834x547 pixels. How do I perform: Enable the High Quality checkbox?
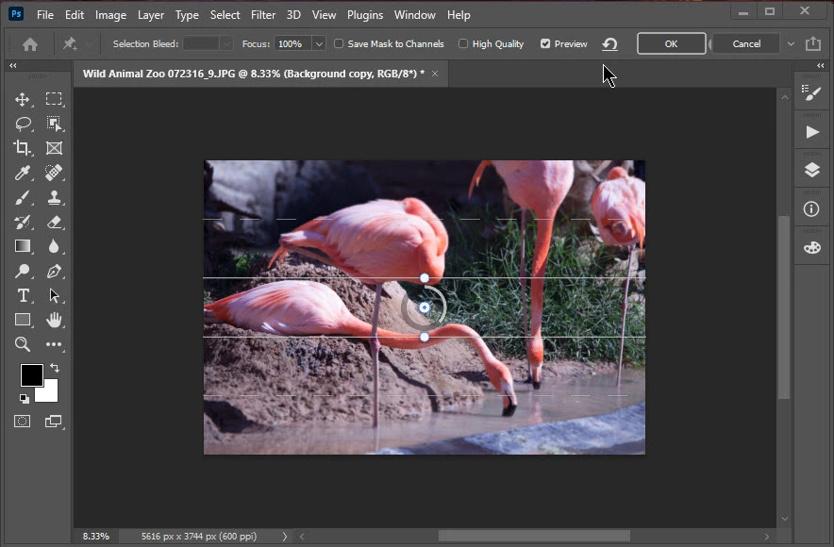point(462,43)
